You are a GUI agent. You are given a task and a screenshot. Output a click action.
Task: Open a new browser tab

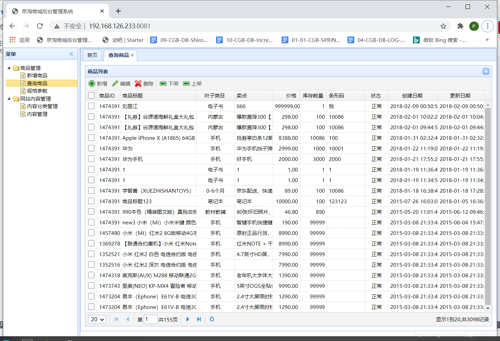(118, 11)
